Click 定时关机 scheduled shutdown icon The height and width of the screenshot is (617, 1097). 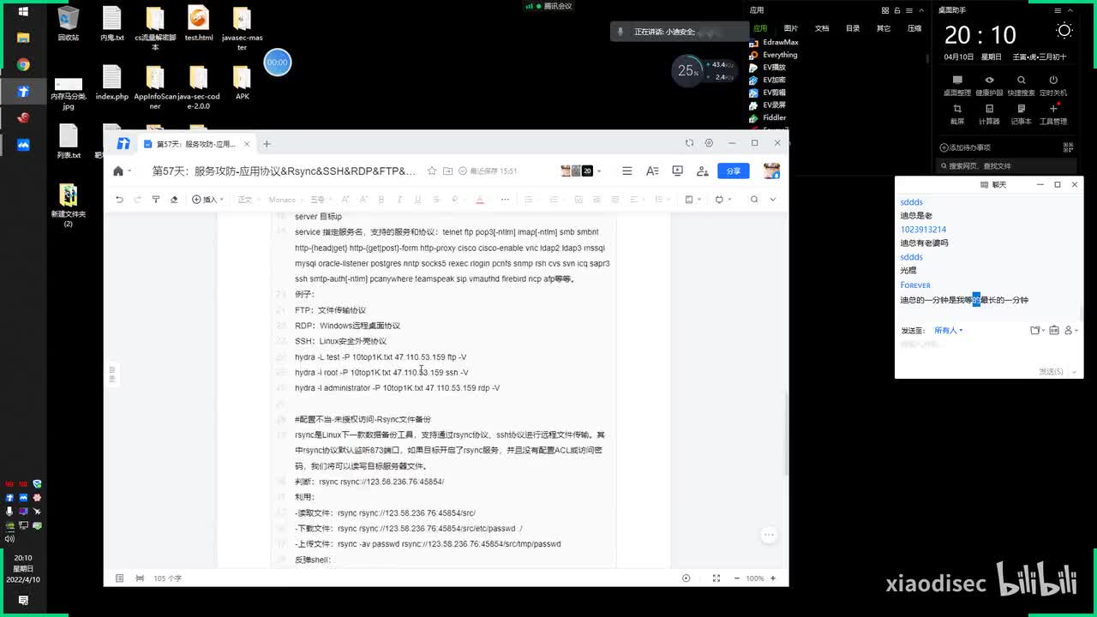[1053, 85]
